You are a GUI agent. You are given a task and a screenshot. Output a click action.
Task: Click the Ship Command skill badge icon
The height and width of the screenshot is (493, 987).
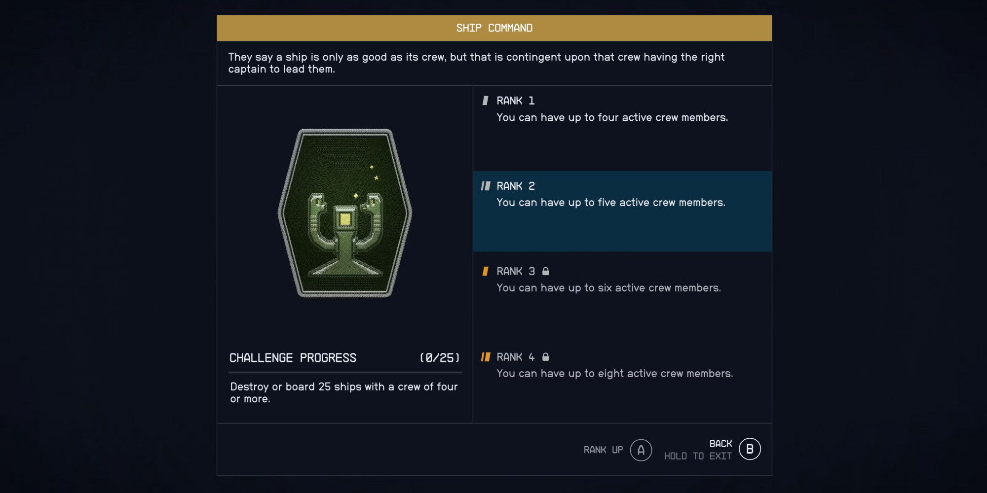345,213
